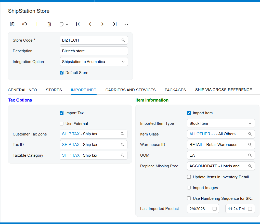
Task: Click the Tax Options section heading
Action: point(20,100)
